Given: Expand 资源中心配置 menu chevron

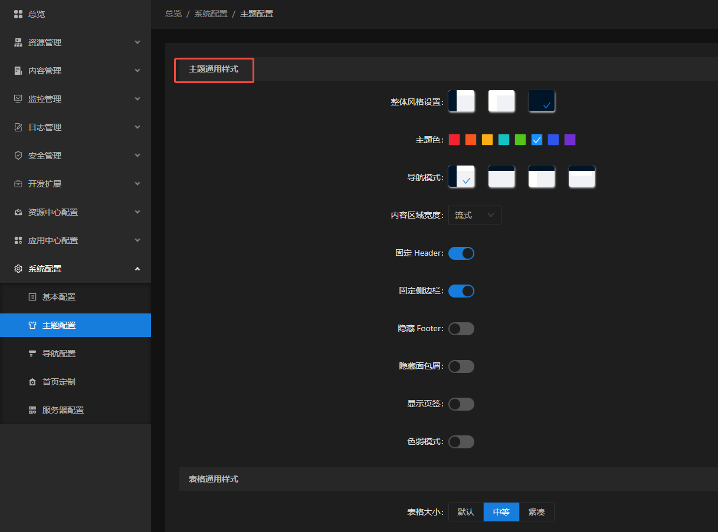Looking at the screenshot, I should [137, 212].
